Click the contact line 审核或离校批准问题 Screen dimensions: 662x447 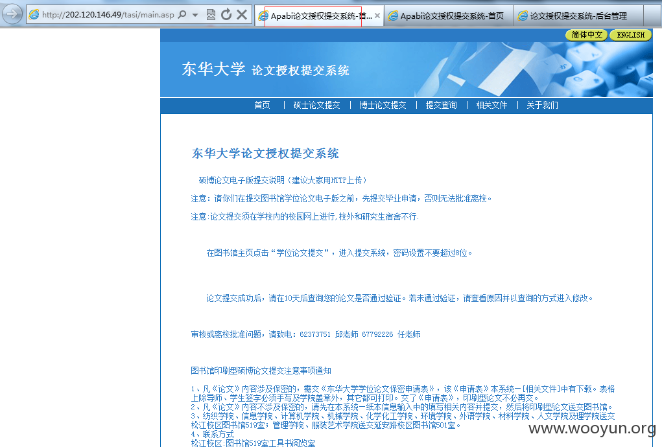[x=305, y=334]
